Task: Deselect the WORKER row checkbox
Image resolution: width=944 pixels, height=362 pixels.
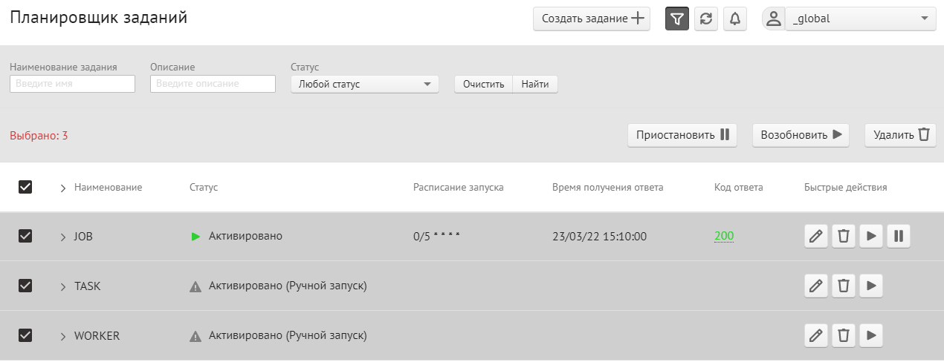Action: pos(25,335)
